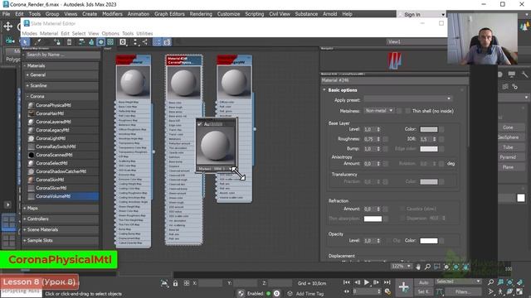Image resolution: width=531 pixels, height=298 pixels.
Task: Click the Cone primitive button
Action: (x=508, y=127)
